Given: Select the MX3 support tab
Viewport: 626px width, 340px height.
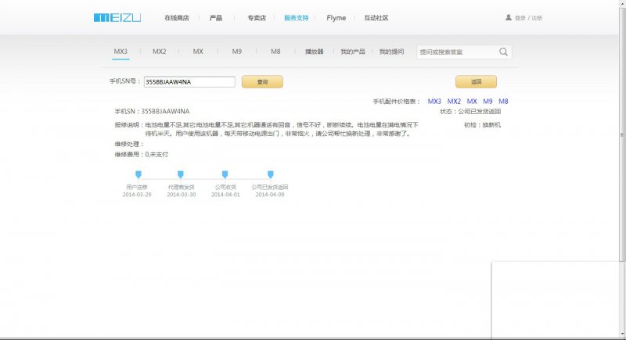Looking at the screenshot, I should pos(121,52).
